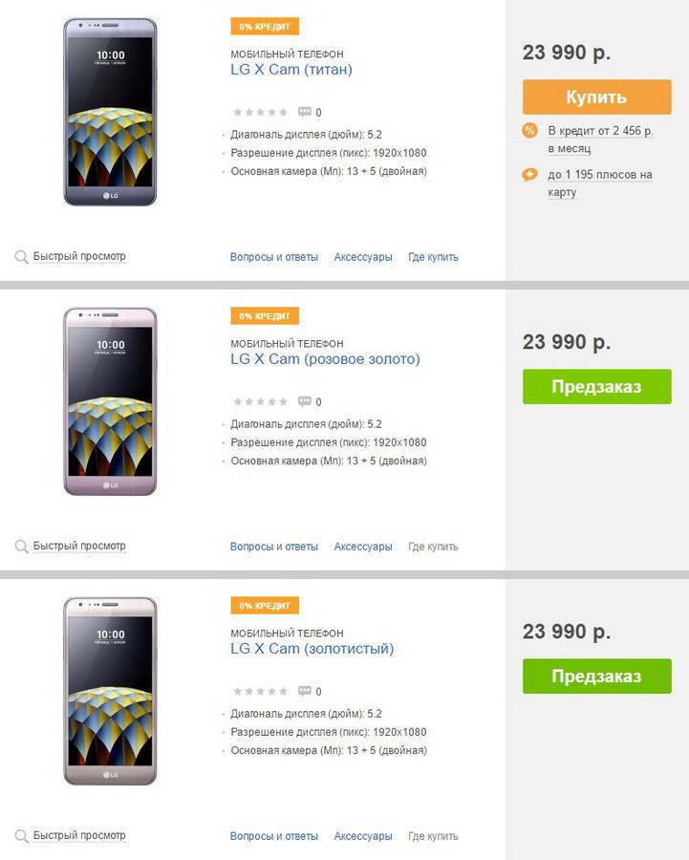Viewport: 689px width, 860px height.
Task: Click the orange bonus plus icon
Action: click(x=529, y=175)
